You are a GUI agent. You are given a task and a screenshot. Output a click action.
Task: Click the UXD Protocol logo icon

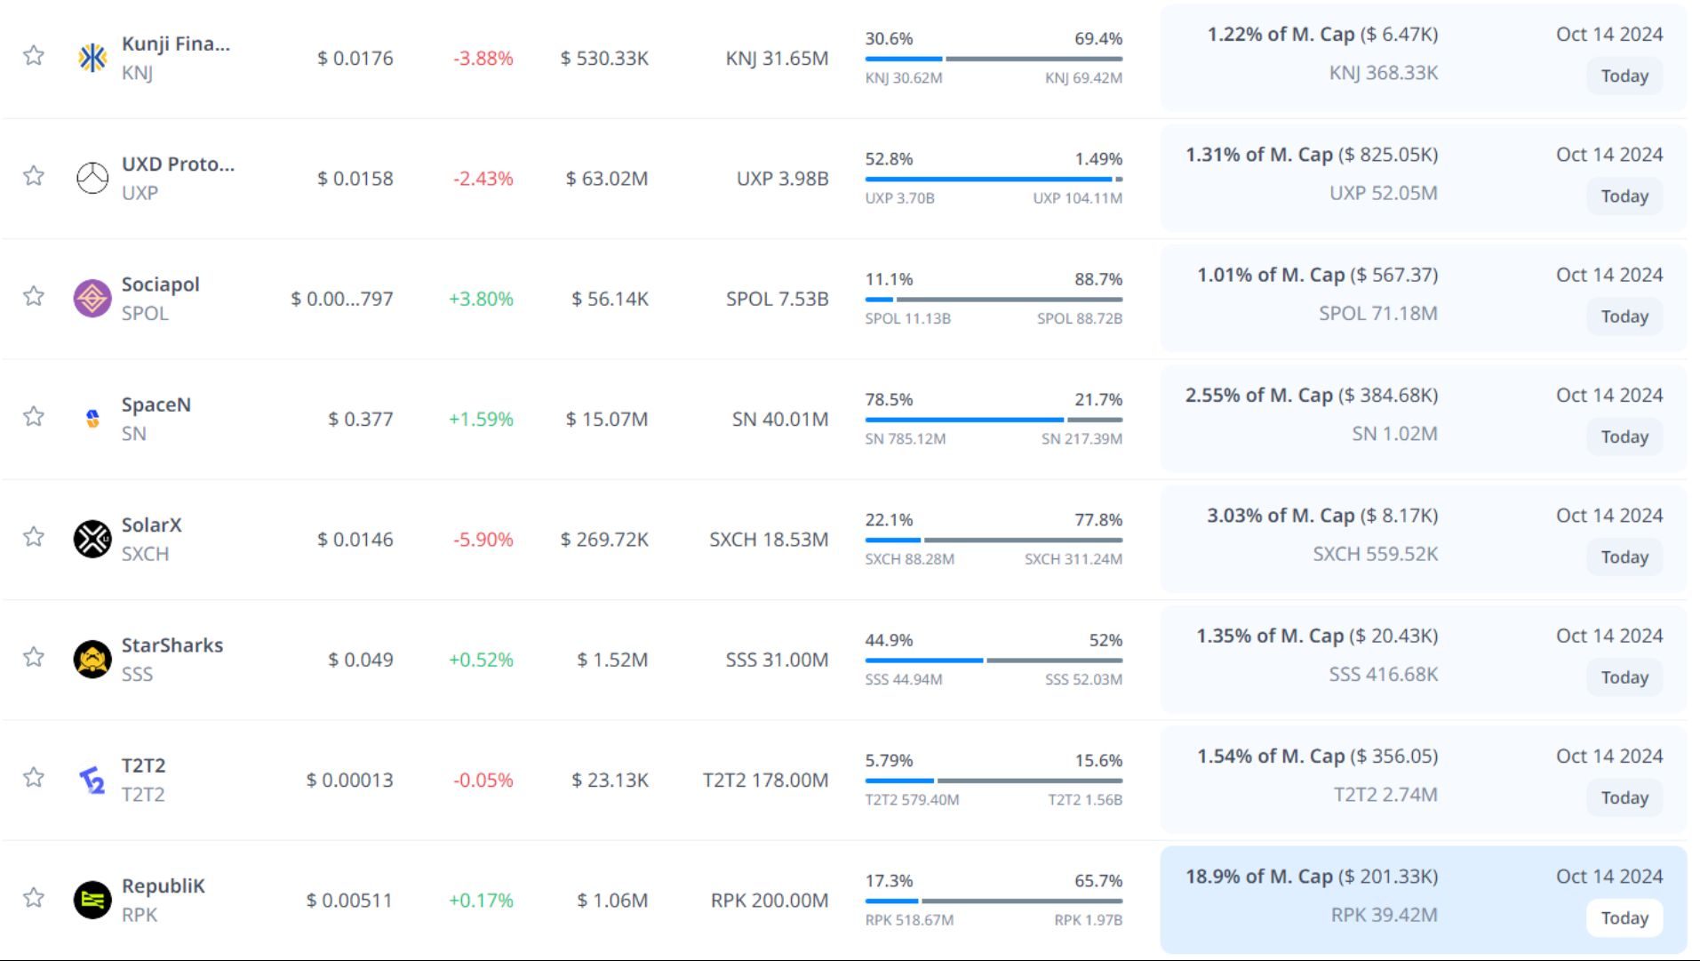point(92,179)
